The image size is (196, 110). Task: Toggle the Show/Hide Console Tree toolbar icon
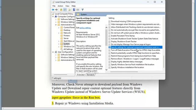coord(65,10)
